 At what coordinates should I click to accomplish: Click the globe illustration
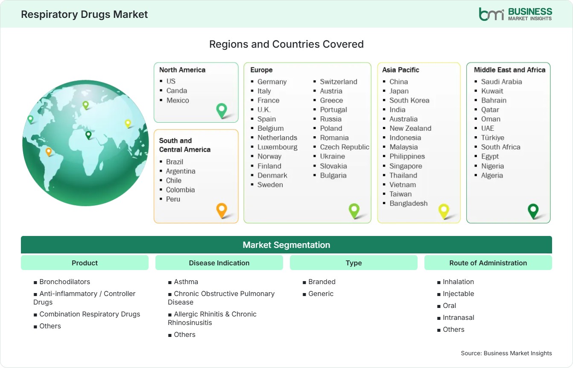(x=85, y=143)
